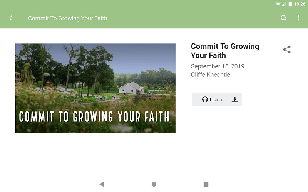308x192 pixels.
Task: Select the header title Commit To Growing Your Faith
Action: tap(68, 18)
